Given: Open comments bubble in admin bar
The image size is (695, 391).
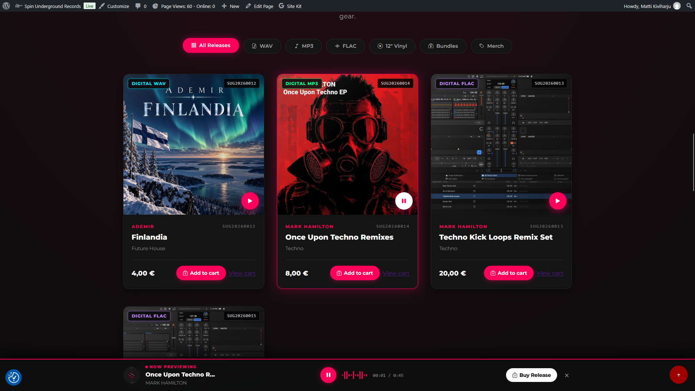Looking at the screenshot, I should [141, 6].
